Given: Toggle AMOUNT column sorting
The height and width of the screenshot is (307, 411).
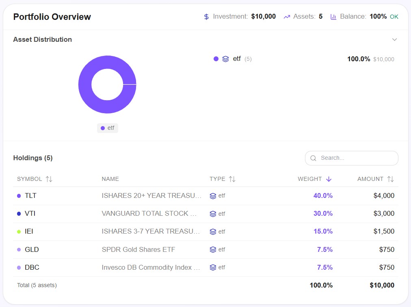Looking at the screenshot, I should click(390, 179).
